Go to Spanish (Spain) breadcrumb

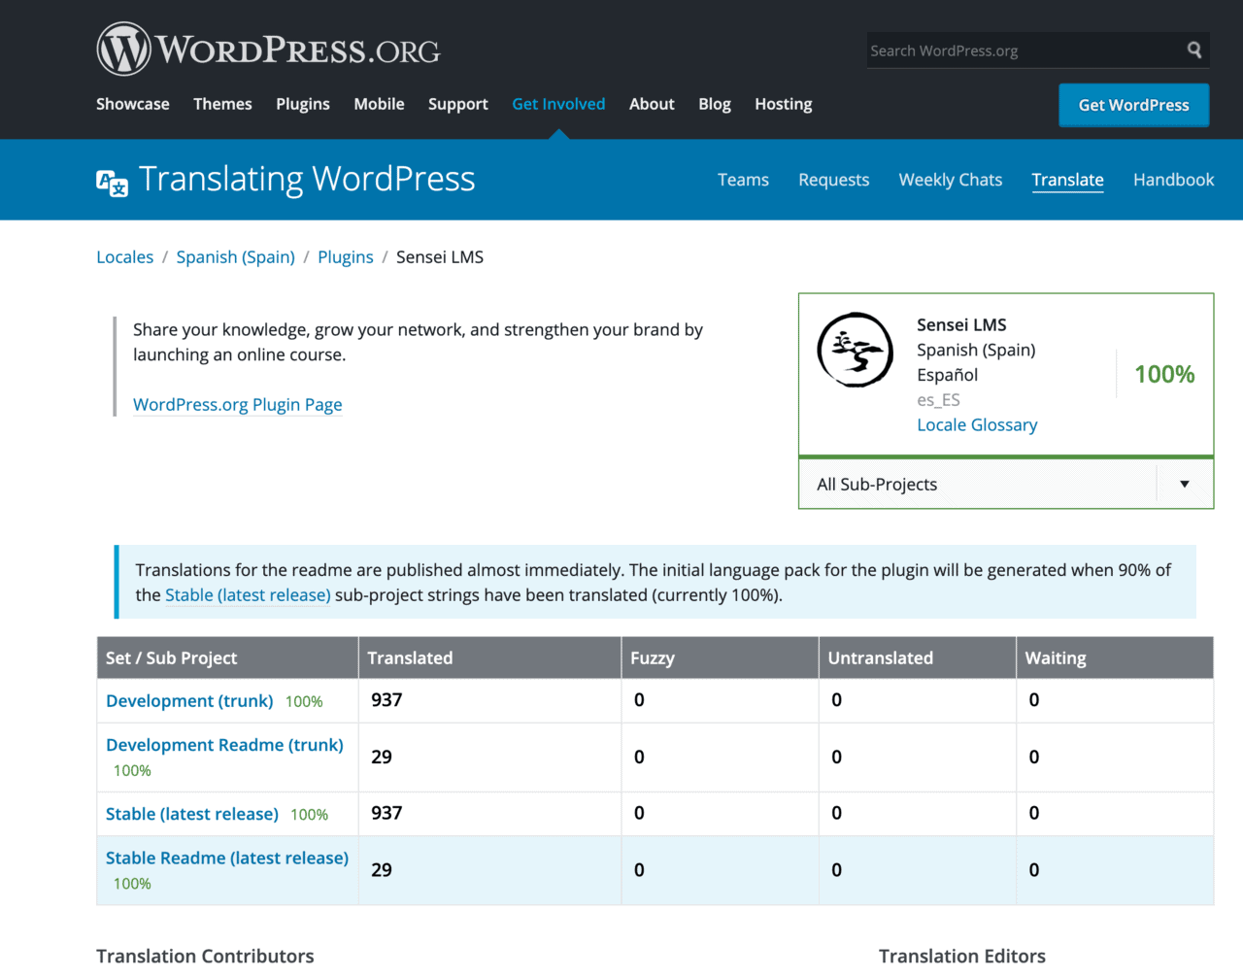click(x=236, y=257)
